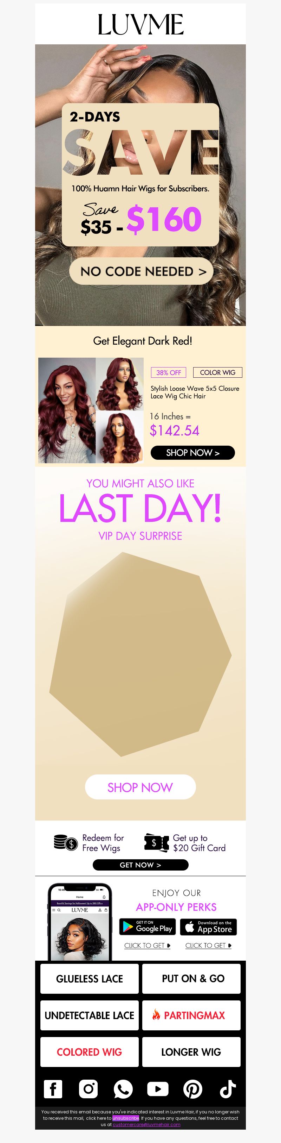The width and height of the screenshot is (281, 1143).
Task: Open the TikTok social icon
Action: tap(228, 1088)
